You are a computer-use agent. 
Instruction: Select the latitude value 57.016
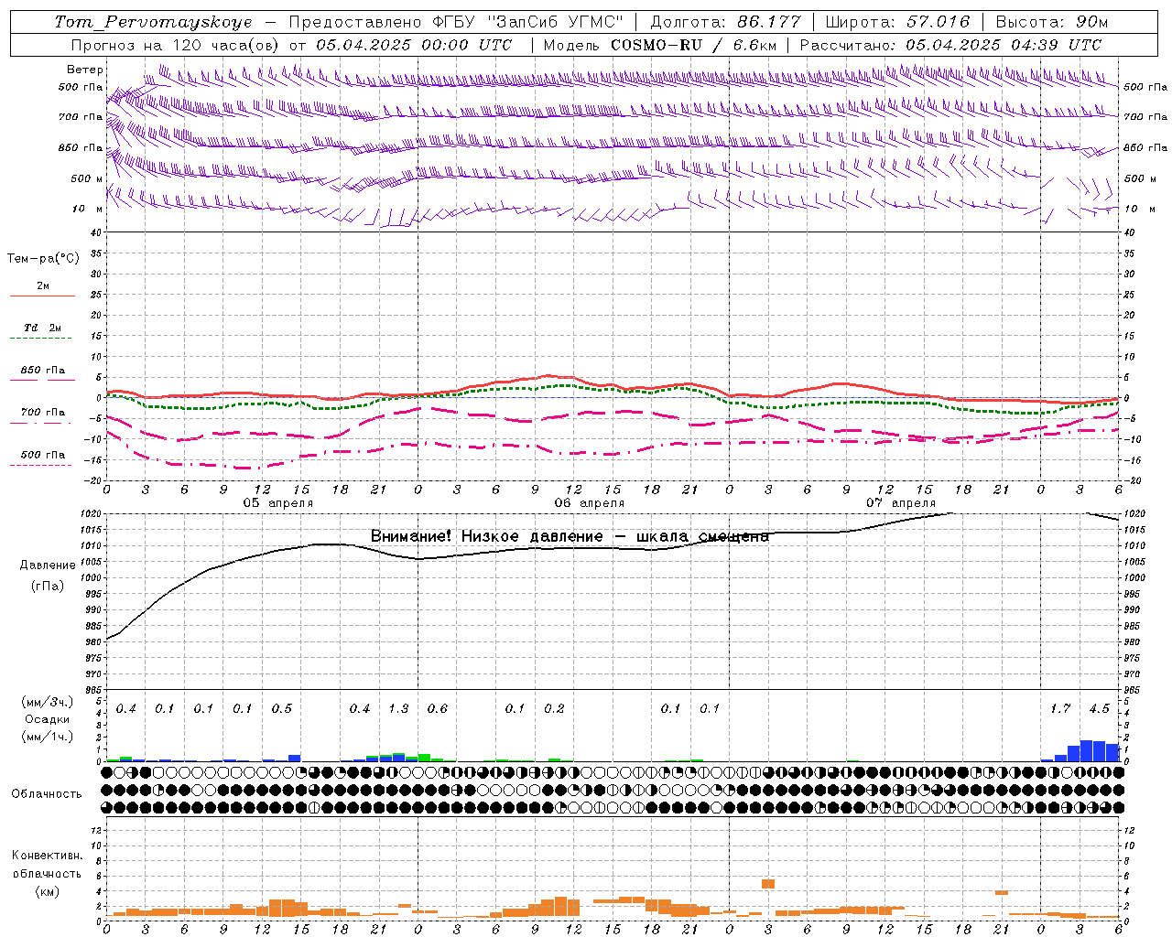pyautogui.click(x=937, y=22)
